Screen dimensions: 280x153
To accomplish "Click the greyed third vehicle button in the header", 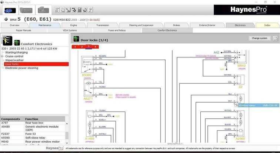I will pos(43,10).
